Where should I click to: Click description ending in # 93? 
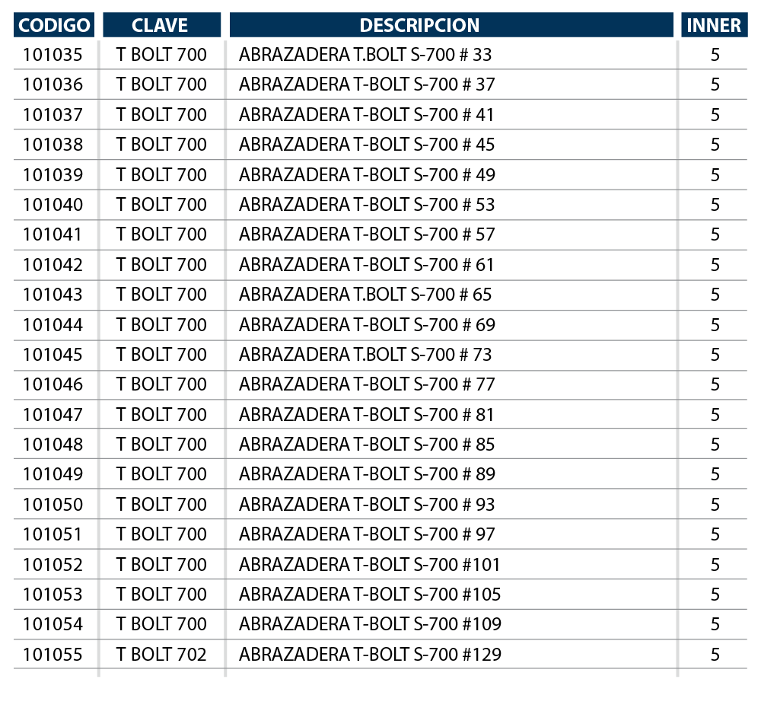pos(367,504)
